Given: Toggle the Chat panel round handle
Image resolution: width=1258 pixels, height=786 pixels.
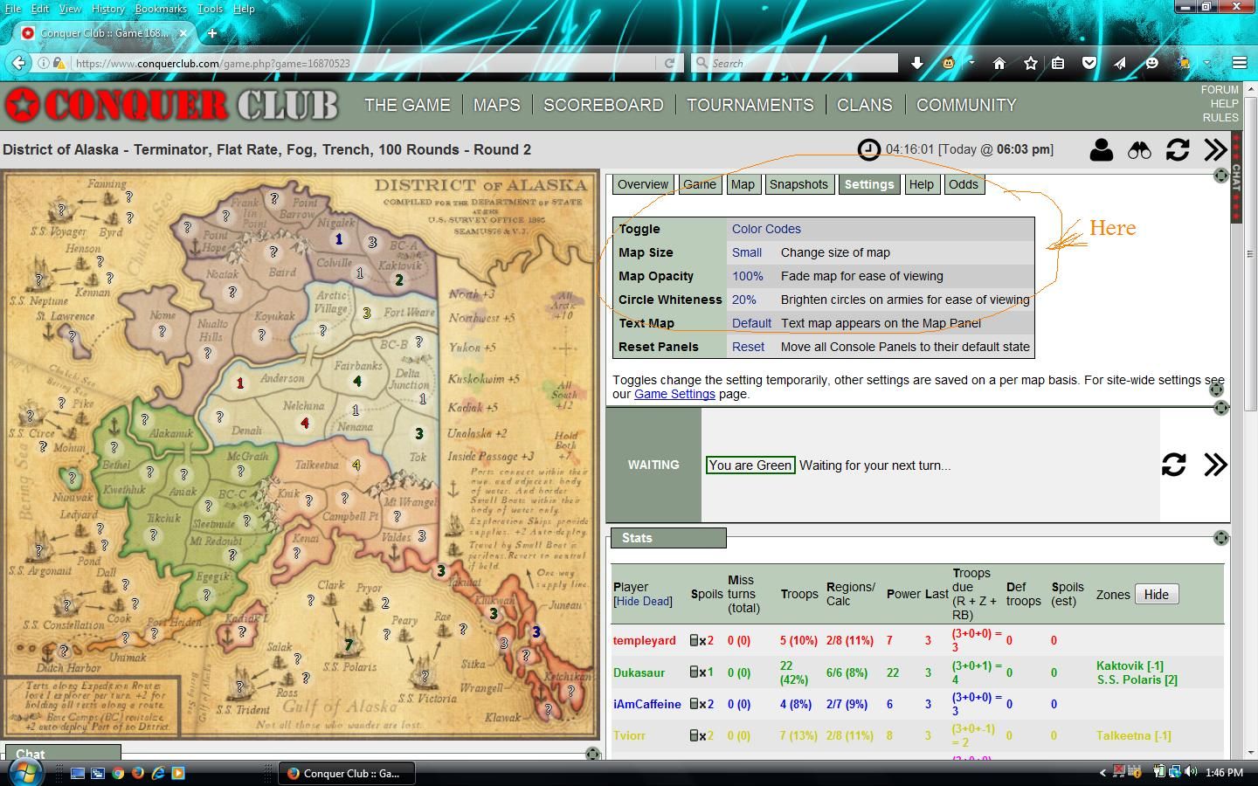Looking at the screenshot, I should tap(593, 754).
